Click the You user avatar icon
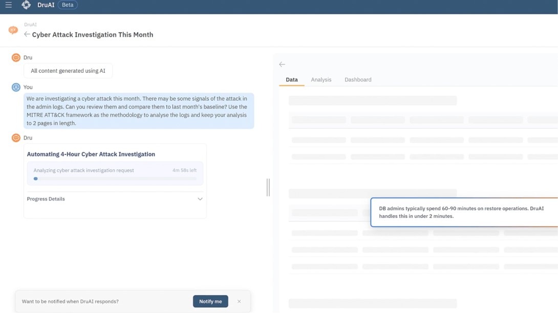The height and width of the screenshot is (313, 558). (16, 87)
